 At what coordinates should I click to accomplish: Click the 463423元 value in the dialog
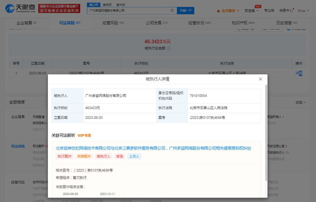pyautogui.click(x=92, y=108)
